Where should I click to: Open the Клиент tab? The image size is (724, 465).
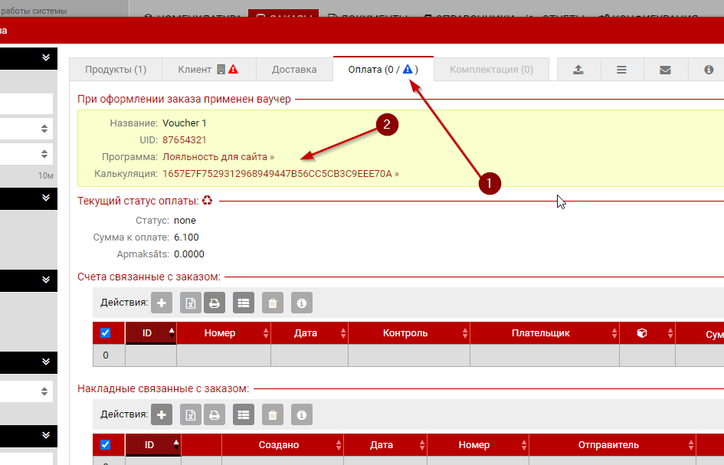195,69
